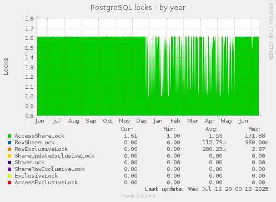
Task: Click the Oct label on the x-axis
Action: coord(108,121)
